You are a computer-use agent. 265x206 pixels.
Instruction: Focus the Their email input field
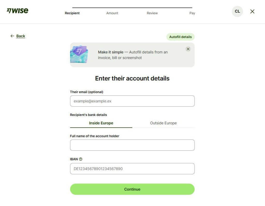pos(132,101)
